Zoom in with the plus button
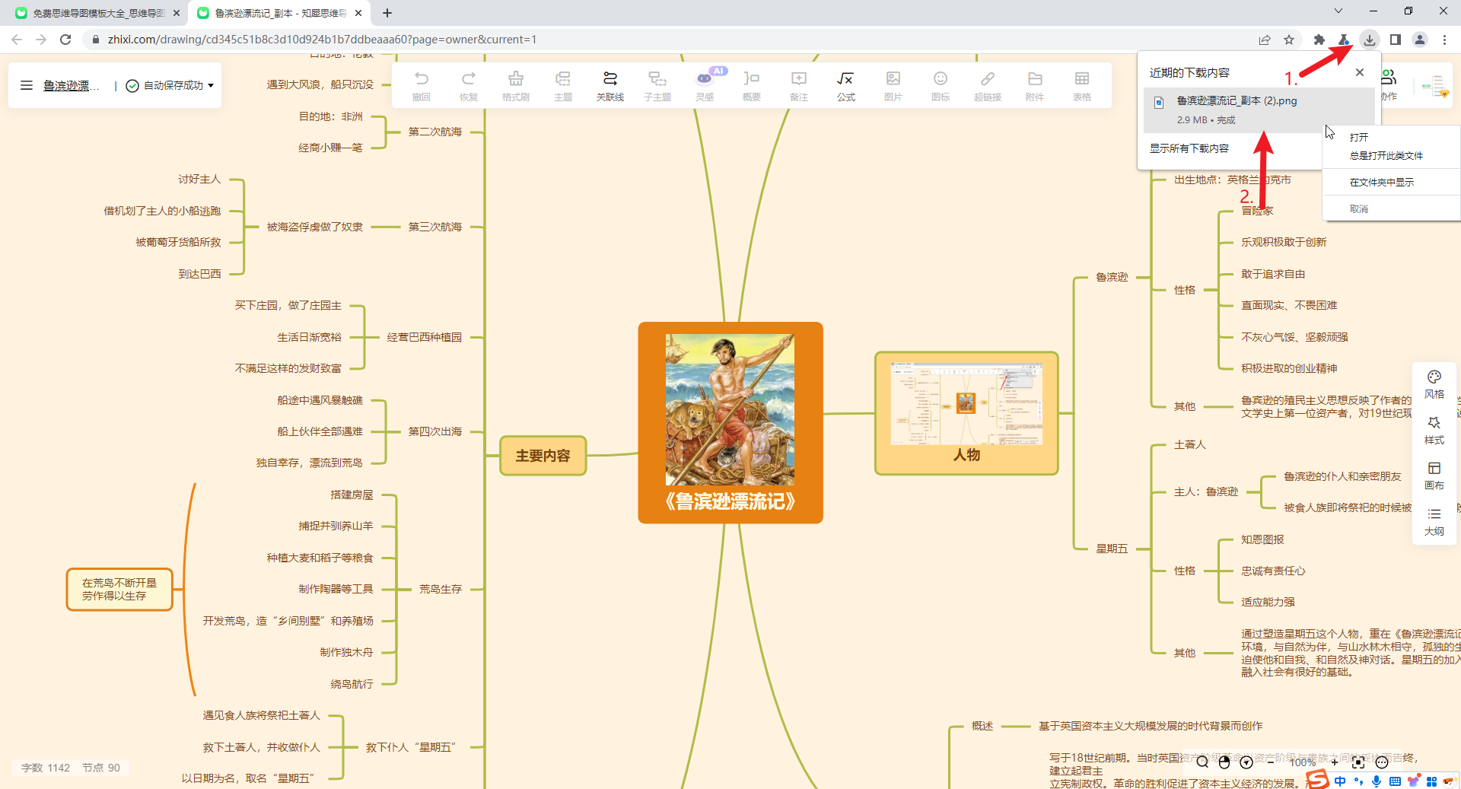 [x=1335, y=762]
